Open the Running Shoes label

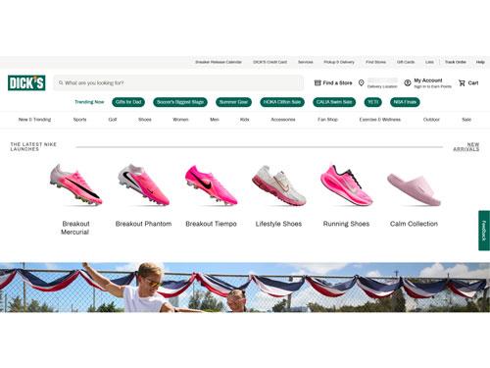346,224
